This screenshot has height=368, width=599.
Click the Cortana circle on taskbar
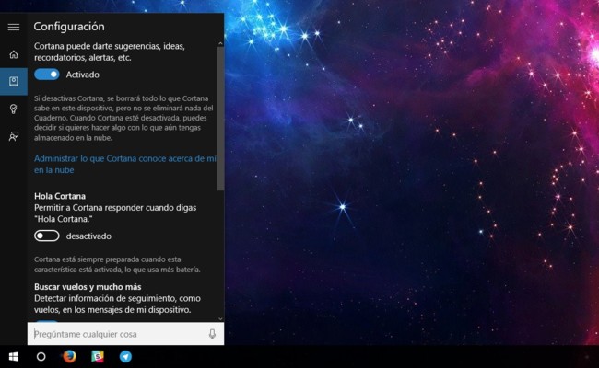tap(41, 357)
